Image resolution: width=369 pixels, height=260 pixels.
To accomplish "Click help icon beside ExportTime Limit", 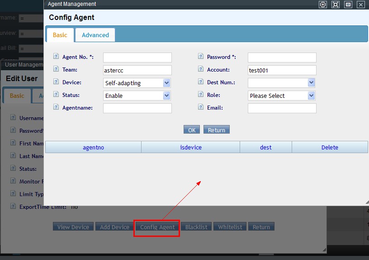I will click(13, 206).
